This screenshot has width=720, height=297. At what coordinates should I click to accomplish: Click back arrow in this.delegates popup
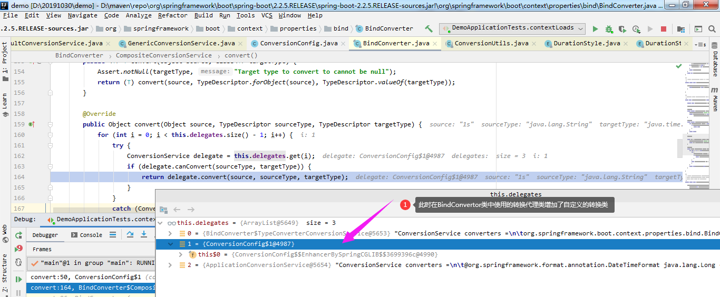[177, 210]
